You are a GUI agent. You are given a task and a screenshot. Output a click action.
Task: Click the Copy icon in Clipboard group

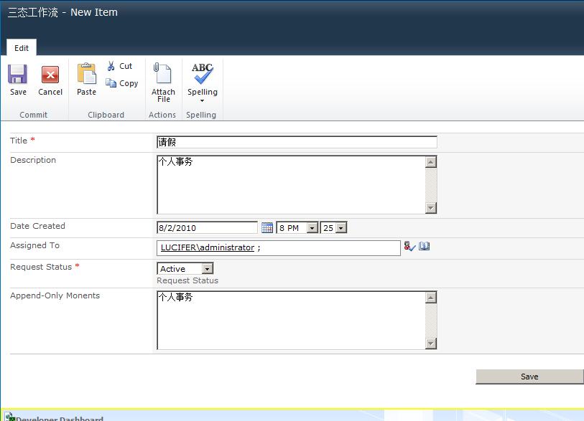coord(111,83)
